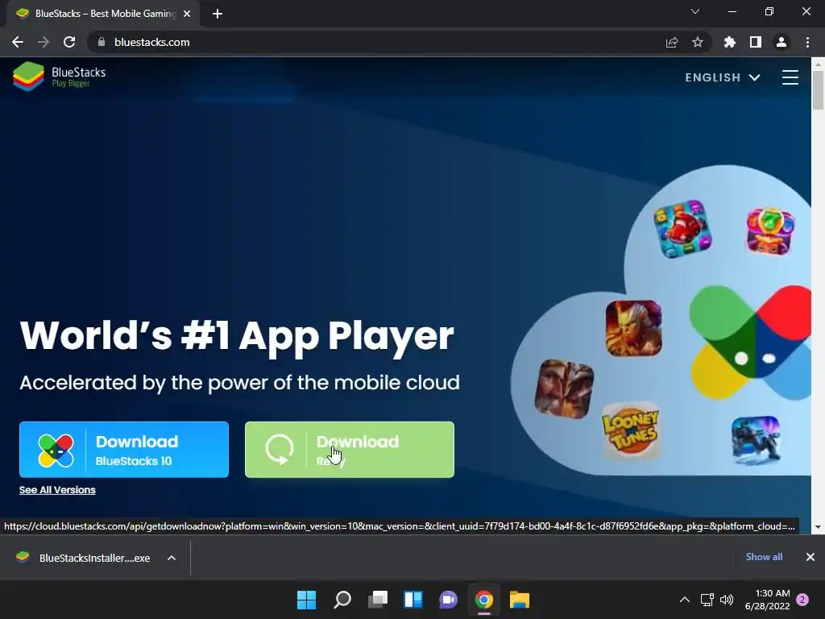Open the Widgets taskbar icon
The height and width of the screenshot is (619, 825).
413,600
